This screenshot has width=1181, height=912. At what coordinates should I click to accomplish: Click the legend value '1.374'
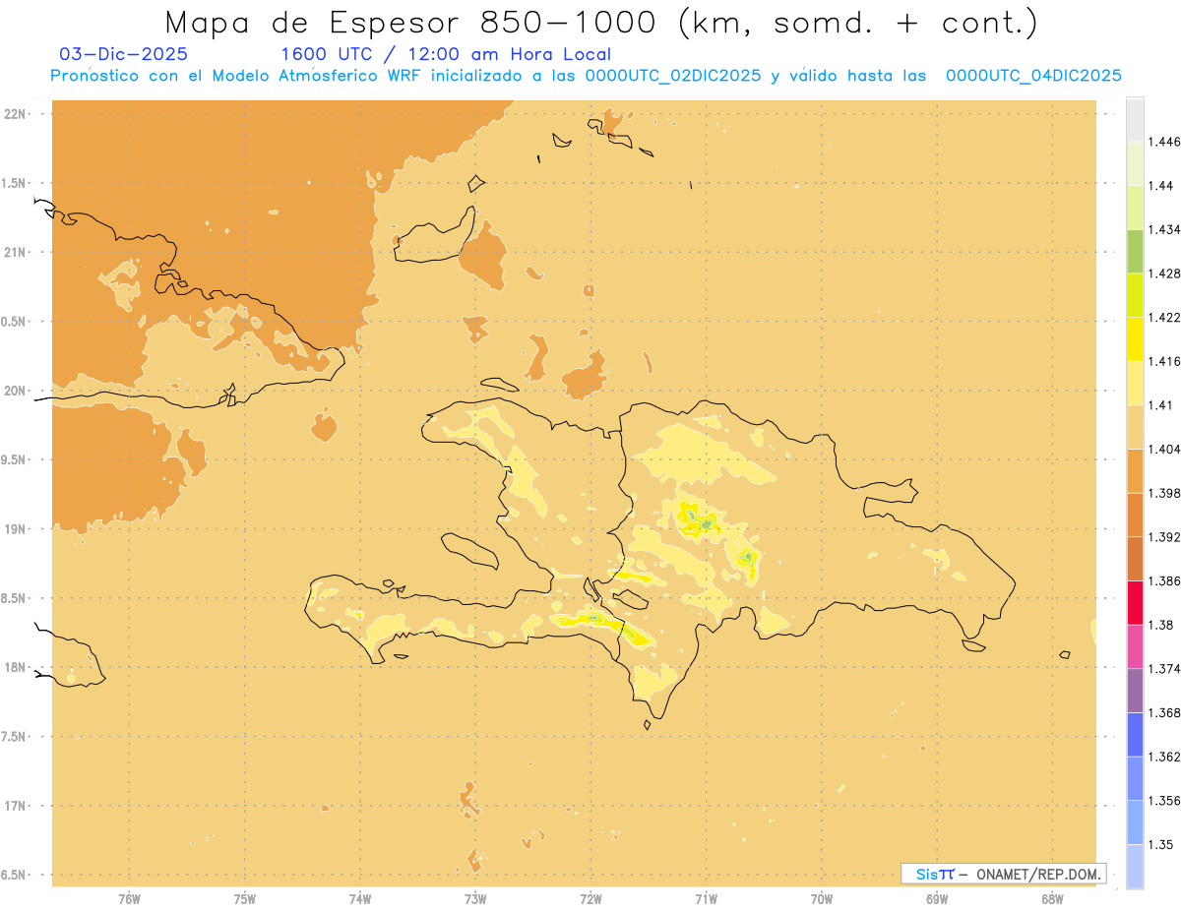click(x=1165, y=668)
